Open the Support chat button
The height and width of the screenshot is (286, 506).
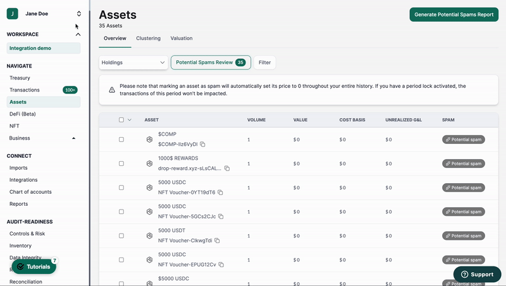point(478,275)
